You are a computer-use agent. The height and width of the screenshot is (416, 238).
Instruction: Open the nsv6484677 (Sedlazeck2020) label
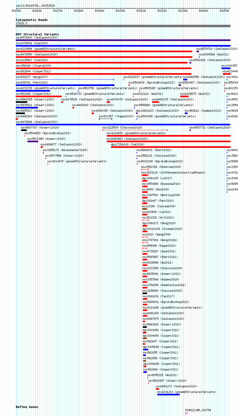(61, 144)
